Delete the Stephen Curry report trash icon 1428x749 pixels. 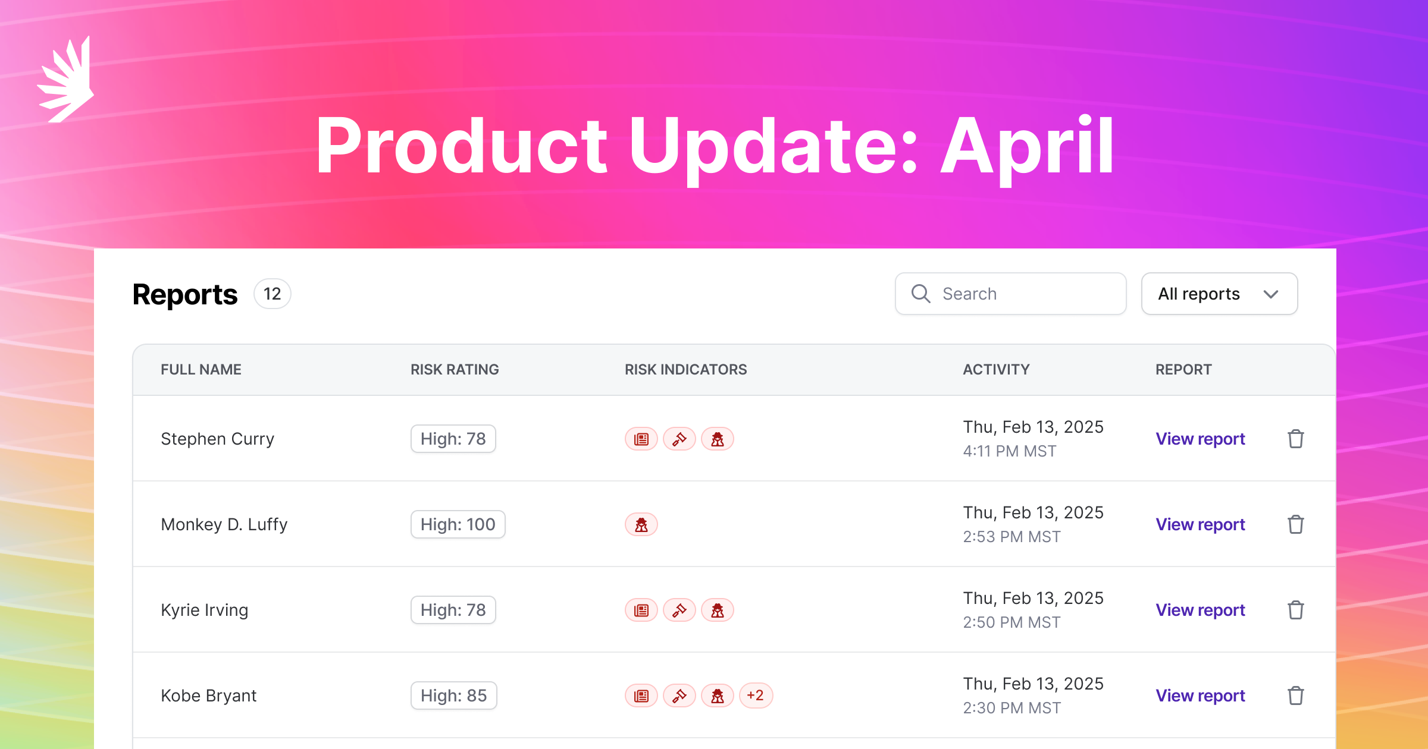pyautogui.click(x=1295, y=439)
